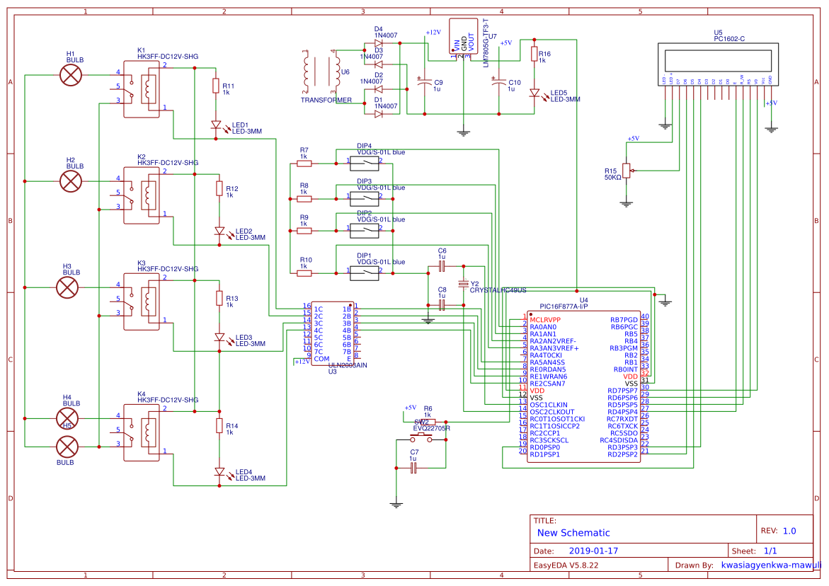This screenshot has width=829, height=586.
Task: Select capacitor C7 symbol
Action: pos(414,469)
